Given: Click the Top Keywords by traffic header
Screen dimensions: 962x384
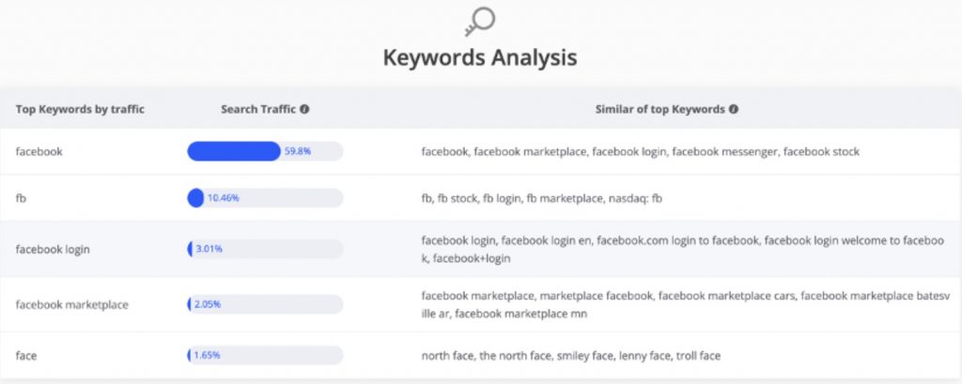Looking at the screenshot, I should tap(80, 109).
